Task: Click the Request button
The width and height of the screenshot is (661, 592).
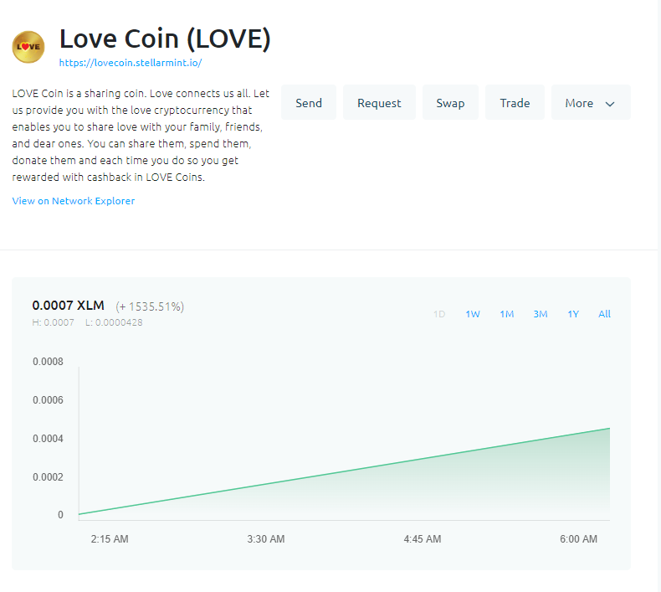Action: click(379, 102)
